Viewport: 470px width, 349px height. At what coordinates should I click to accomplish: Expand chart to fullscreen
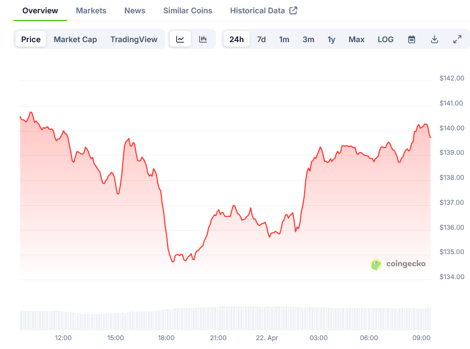pyautogui.click(x=457, y=39)
